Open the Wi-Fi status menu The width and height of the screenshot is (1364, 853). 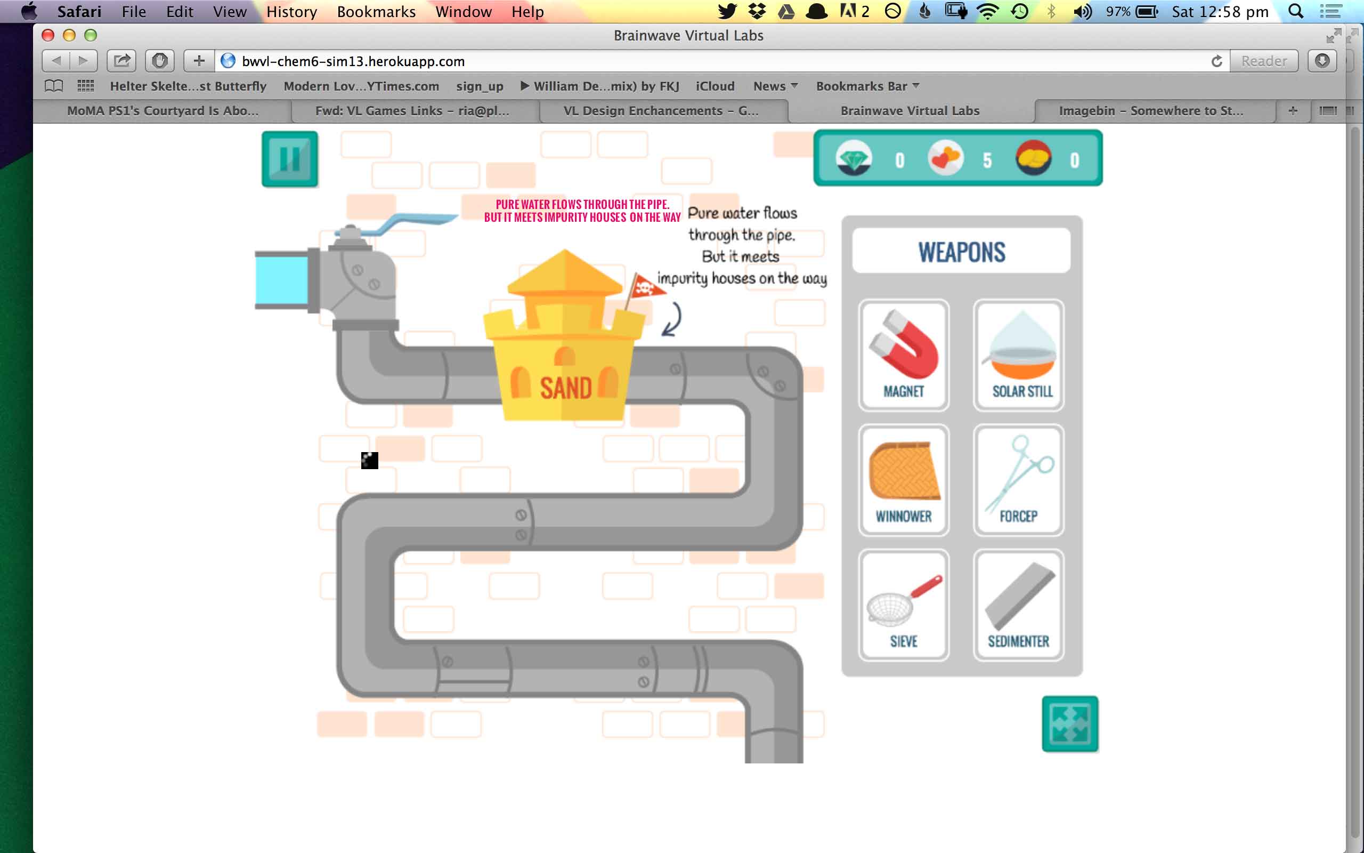[x=987, y=11]
